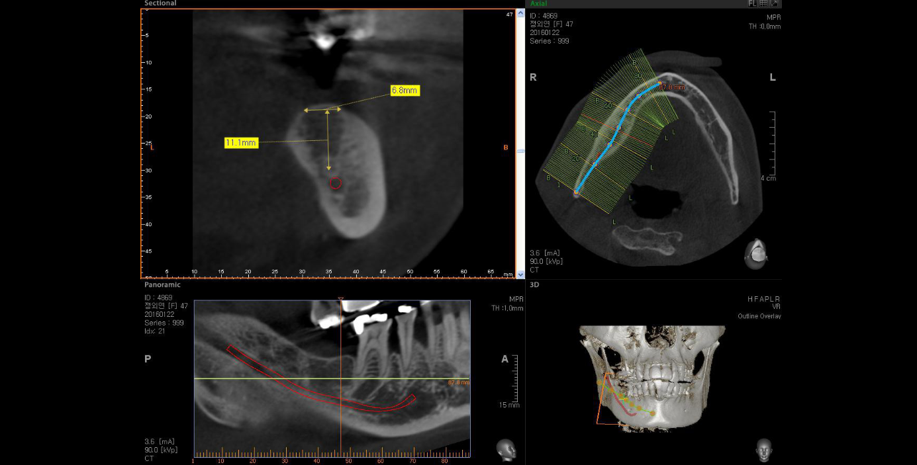
Task: Click "Series : 999" in the Panoramic view
Action: coord(164,323)
